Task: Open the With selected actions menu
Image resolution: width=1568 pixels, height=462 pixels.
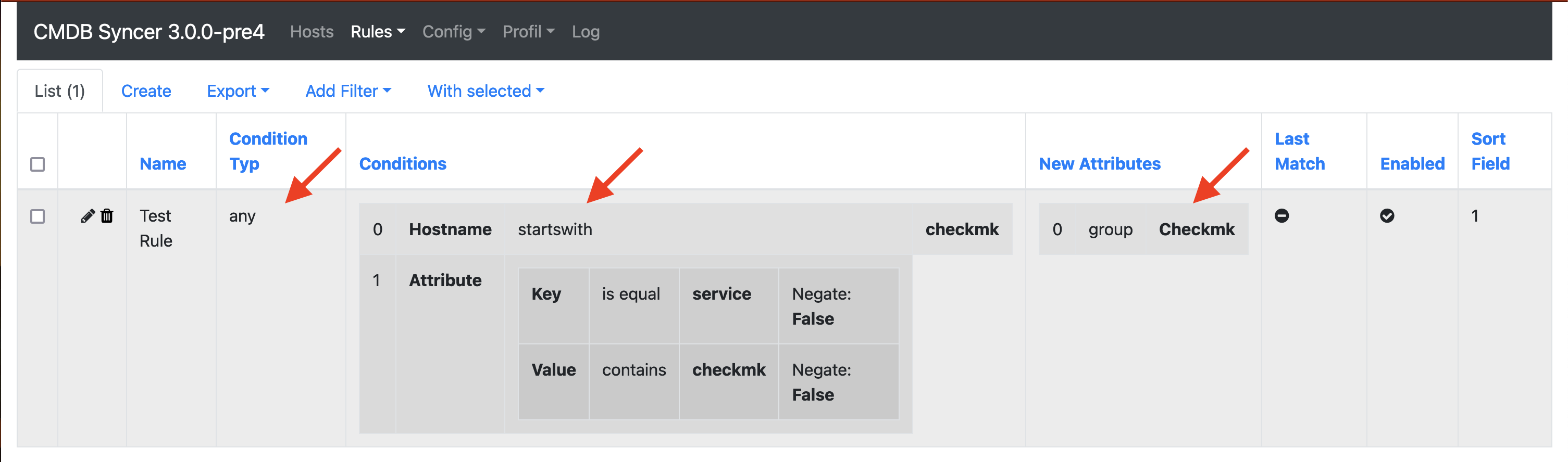Action: click(x=485, y=91)
